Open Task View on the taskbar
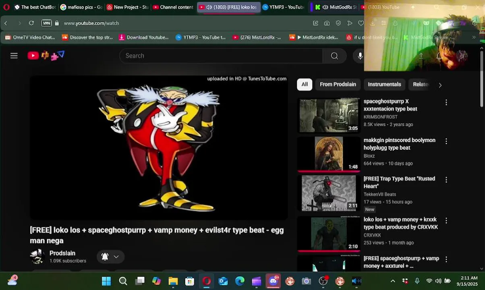This screenshot has height=290, width=485. (140, 281)
